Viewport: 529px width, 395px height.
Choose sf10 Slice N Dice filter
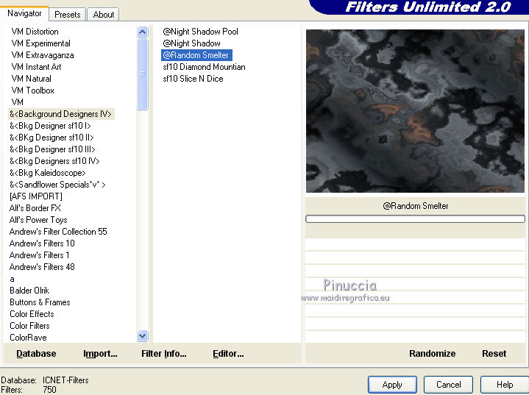[193, 79]
